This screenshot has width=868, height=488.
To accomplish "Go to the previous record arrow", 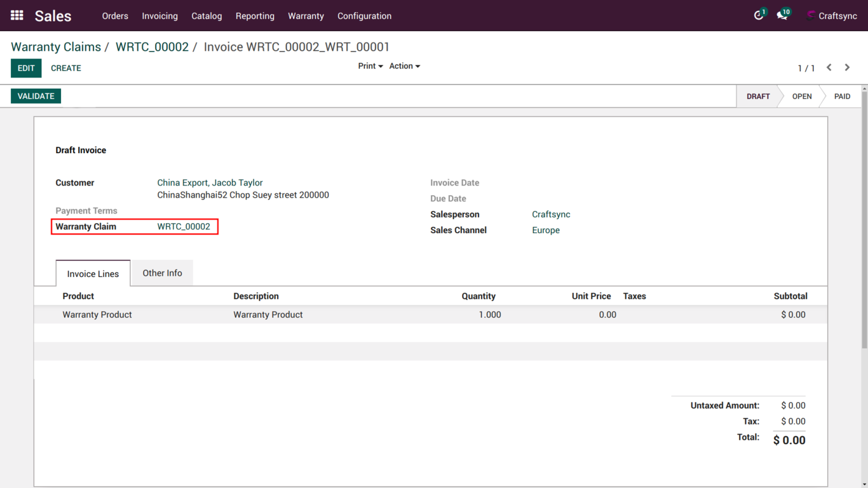I will click(829, 67).
